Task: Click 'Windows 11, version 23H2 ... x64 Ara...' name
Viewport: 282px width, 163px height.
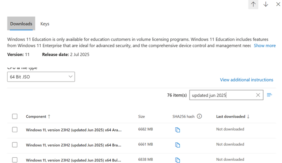Action: (x=74, y=130)
